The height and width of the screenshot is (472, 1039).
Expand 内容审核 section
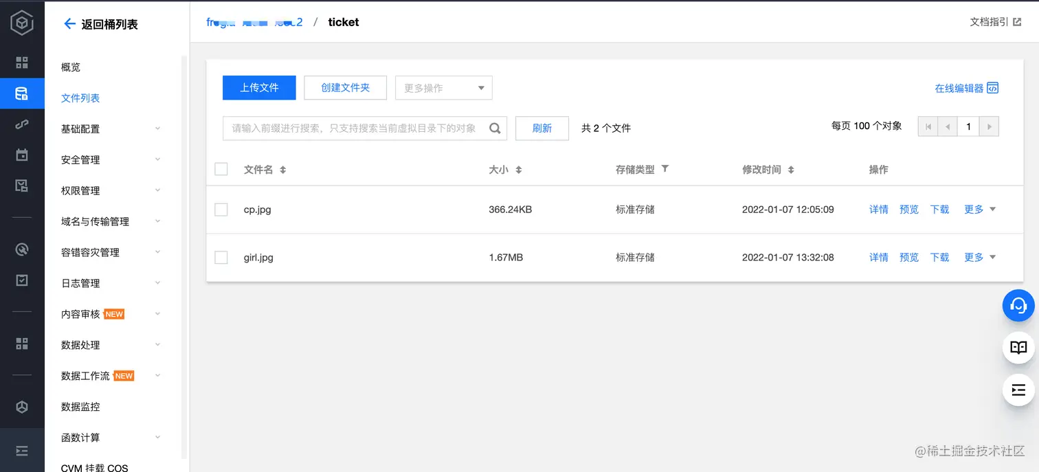pyautogui.click(x=157, y=314)
